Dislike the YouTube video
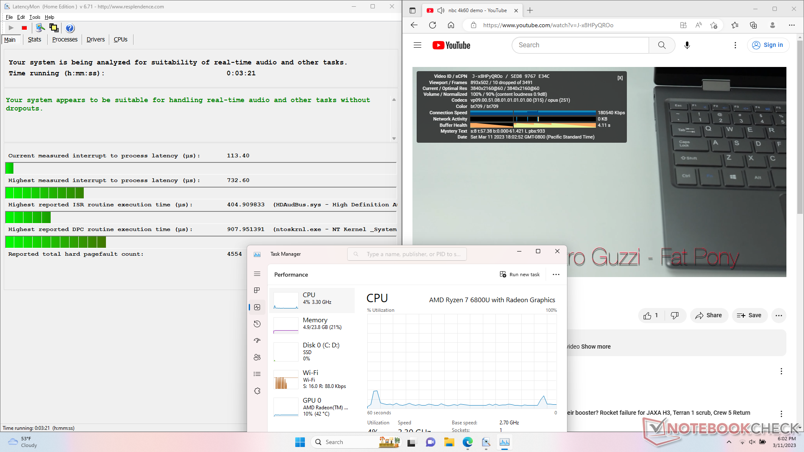This screenshot has height=452, width=804. pos(675,316)
